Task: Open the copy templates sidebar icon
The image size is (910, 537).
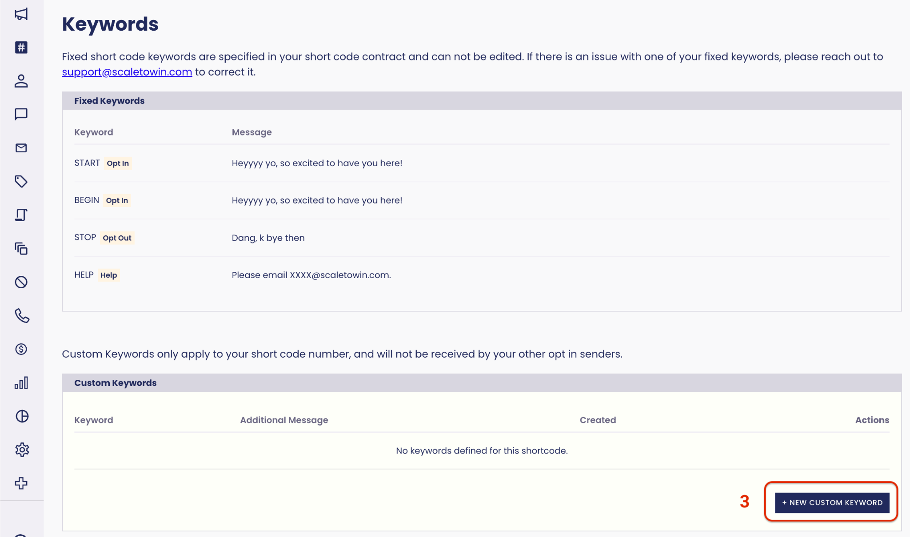Action: (x=21, y=248)
